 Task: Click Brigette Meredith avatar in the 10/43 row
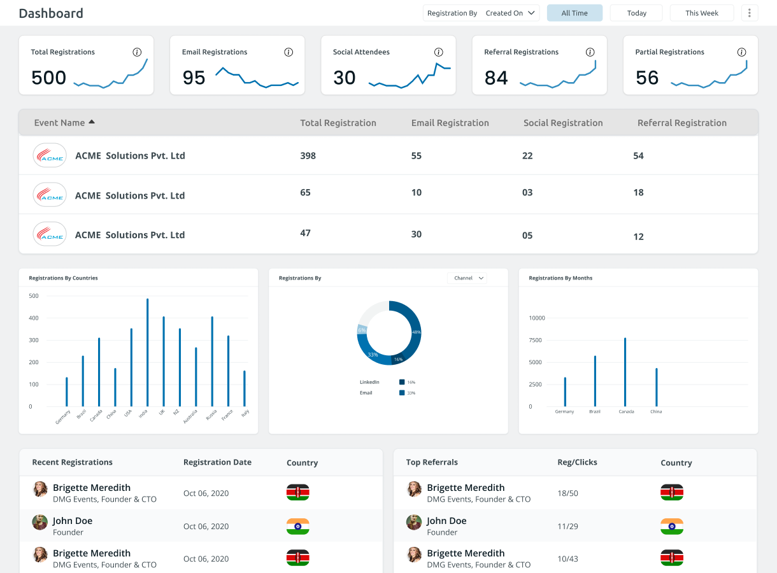pos(414,555)
